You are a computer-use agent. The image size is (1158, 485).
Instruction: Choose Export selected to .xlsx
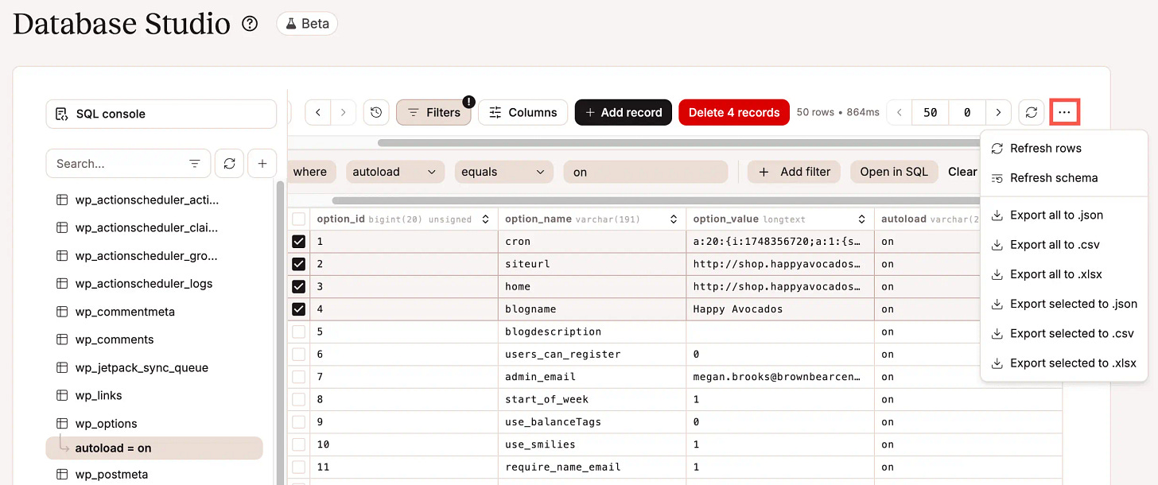point(1063,363)
